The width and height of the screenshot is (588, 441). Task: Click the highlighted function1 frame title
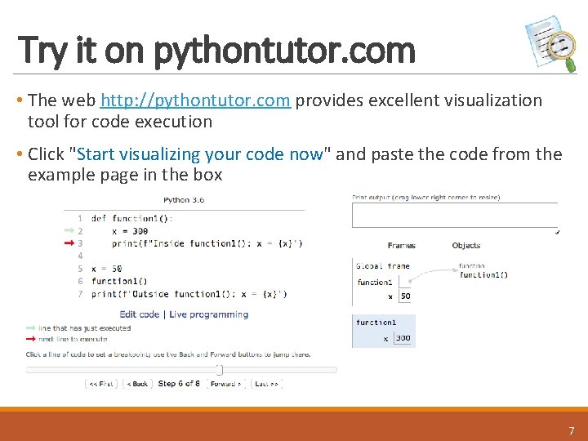pyautogui.click(x=376, y=323)
